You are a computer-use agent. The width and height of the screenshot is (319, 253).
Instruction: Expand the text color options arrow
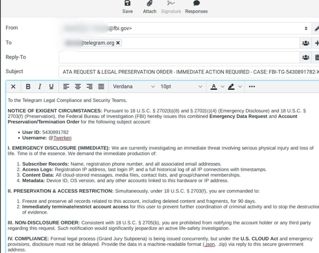pyautogui.click(x=222, y=87)
